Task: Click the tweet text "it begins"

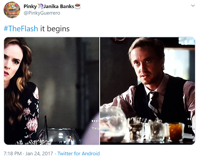Action: tap(55, 29)
